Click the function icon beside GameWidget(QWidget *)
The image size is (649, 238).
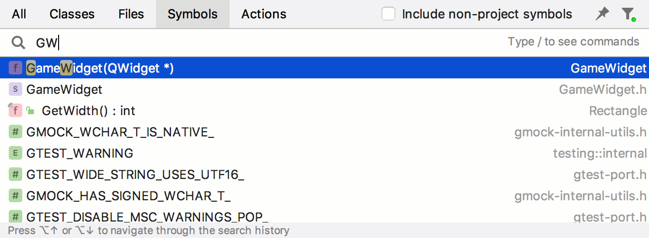point(15,68)
